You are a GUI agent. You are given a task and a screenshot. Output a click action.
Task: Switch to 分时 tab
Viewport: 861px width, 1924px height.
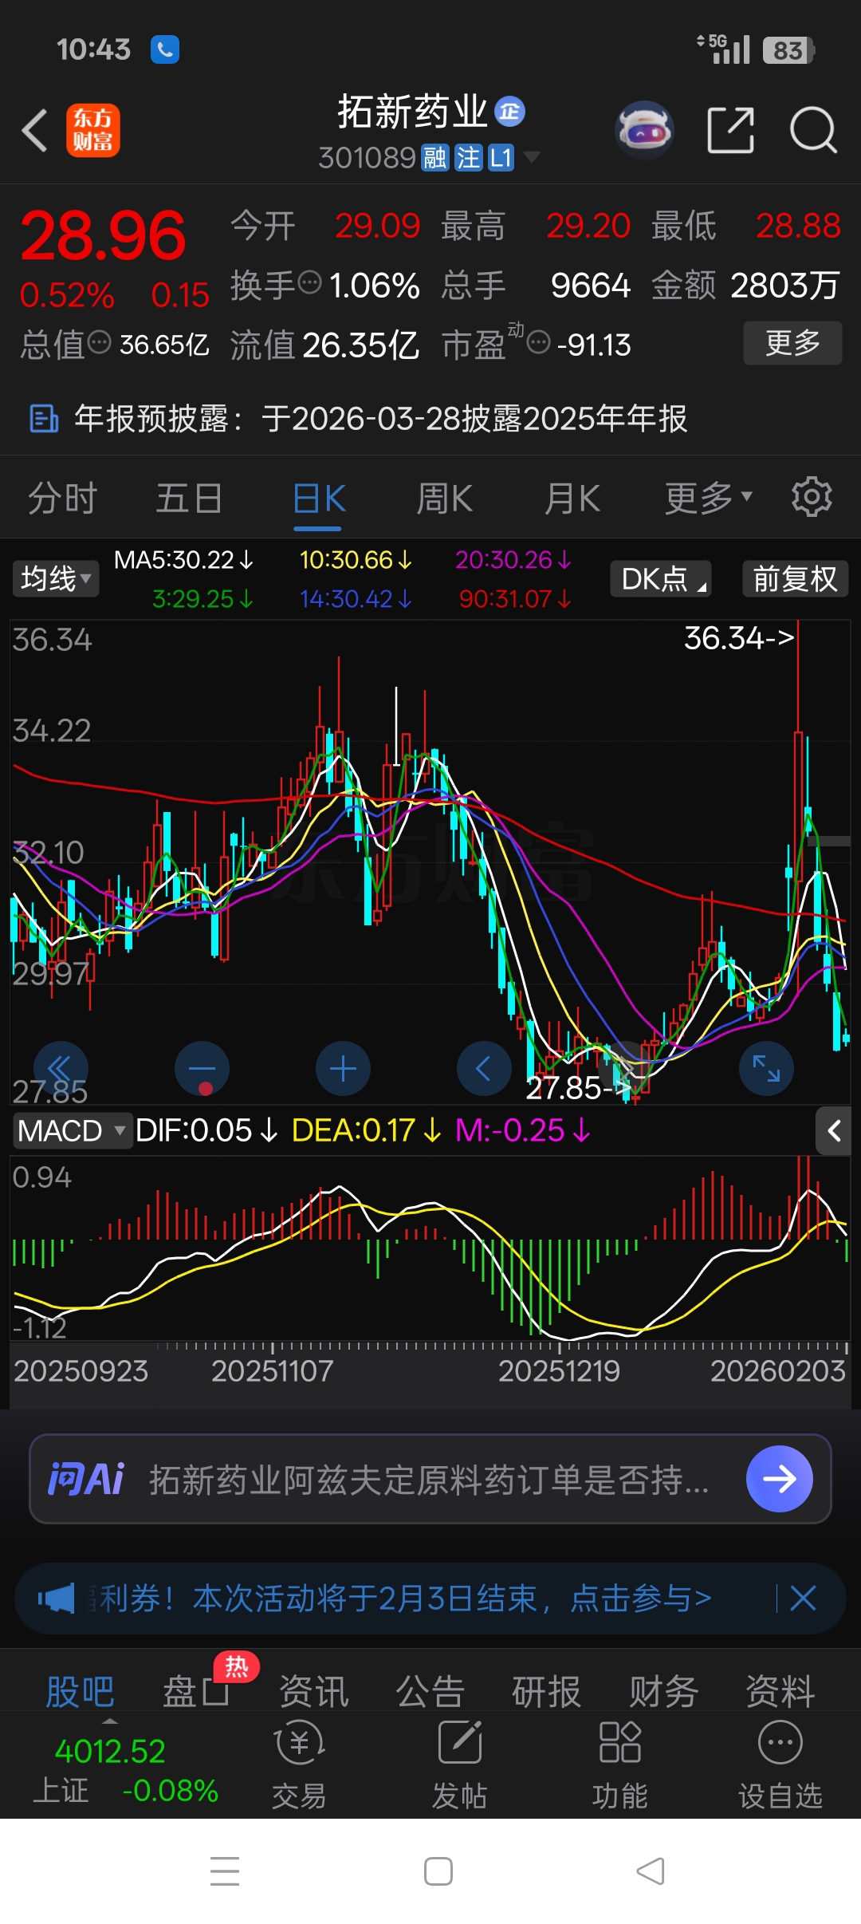(x=63, y=499)
